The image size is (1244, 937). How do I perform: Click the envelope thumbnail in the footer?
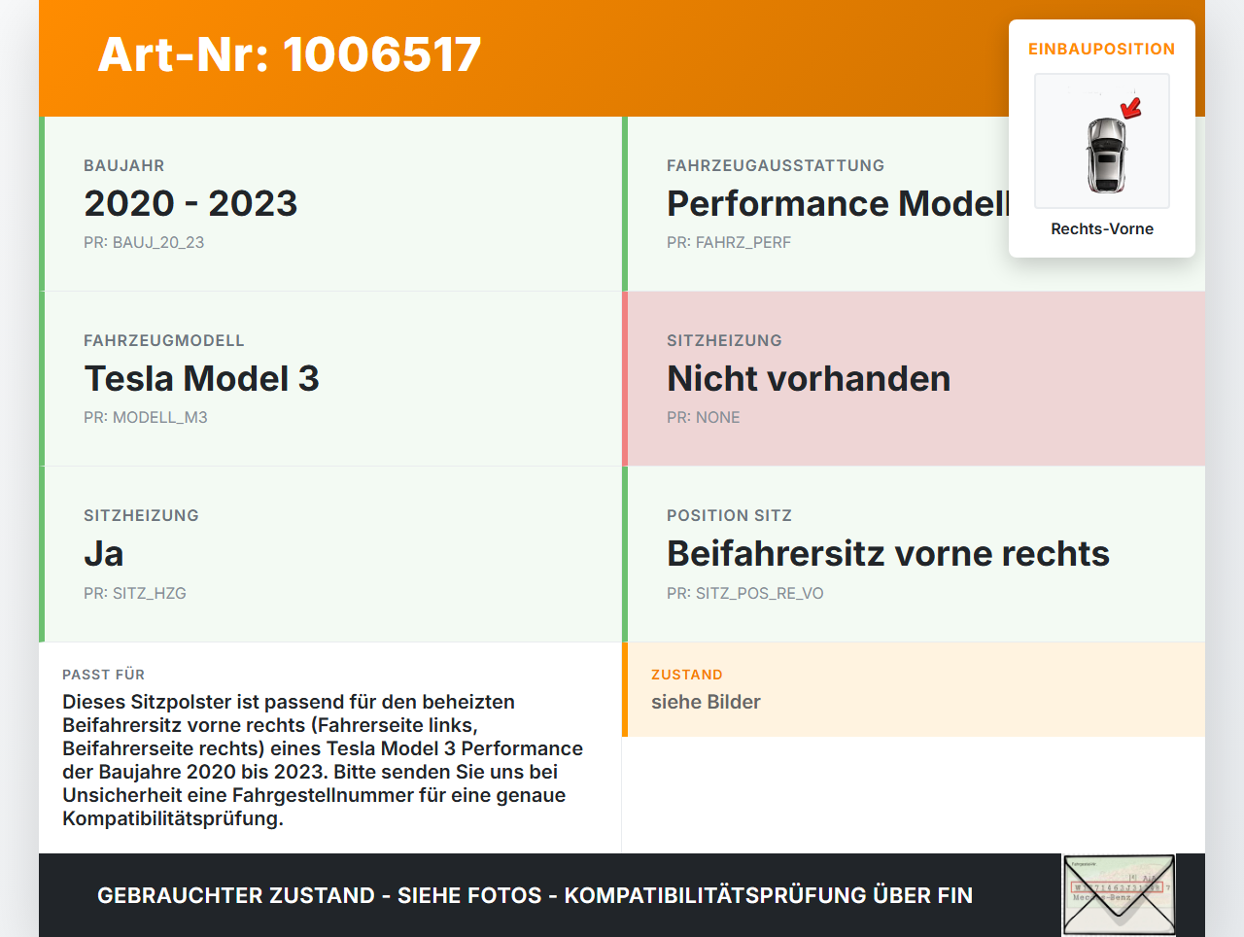[1120, 895]
